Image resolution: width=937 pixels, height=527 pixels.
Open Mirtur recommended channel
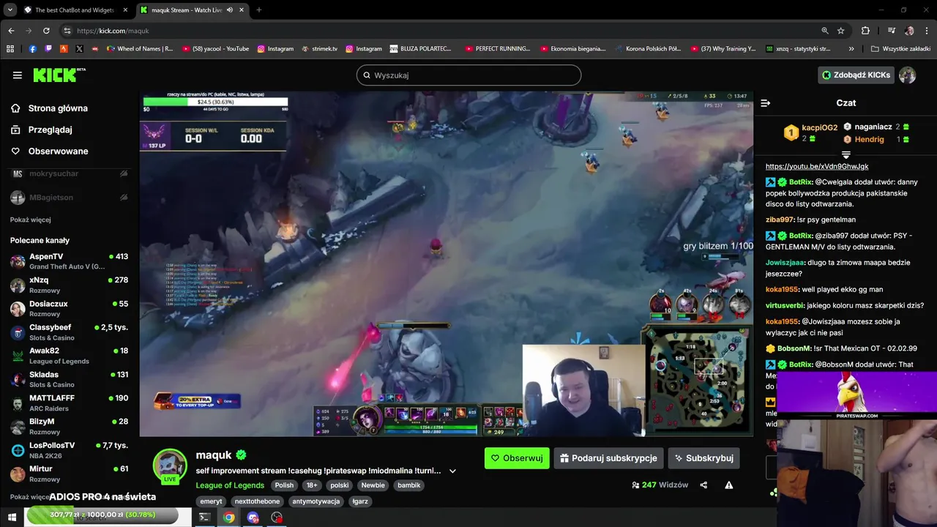pos(70,473)
